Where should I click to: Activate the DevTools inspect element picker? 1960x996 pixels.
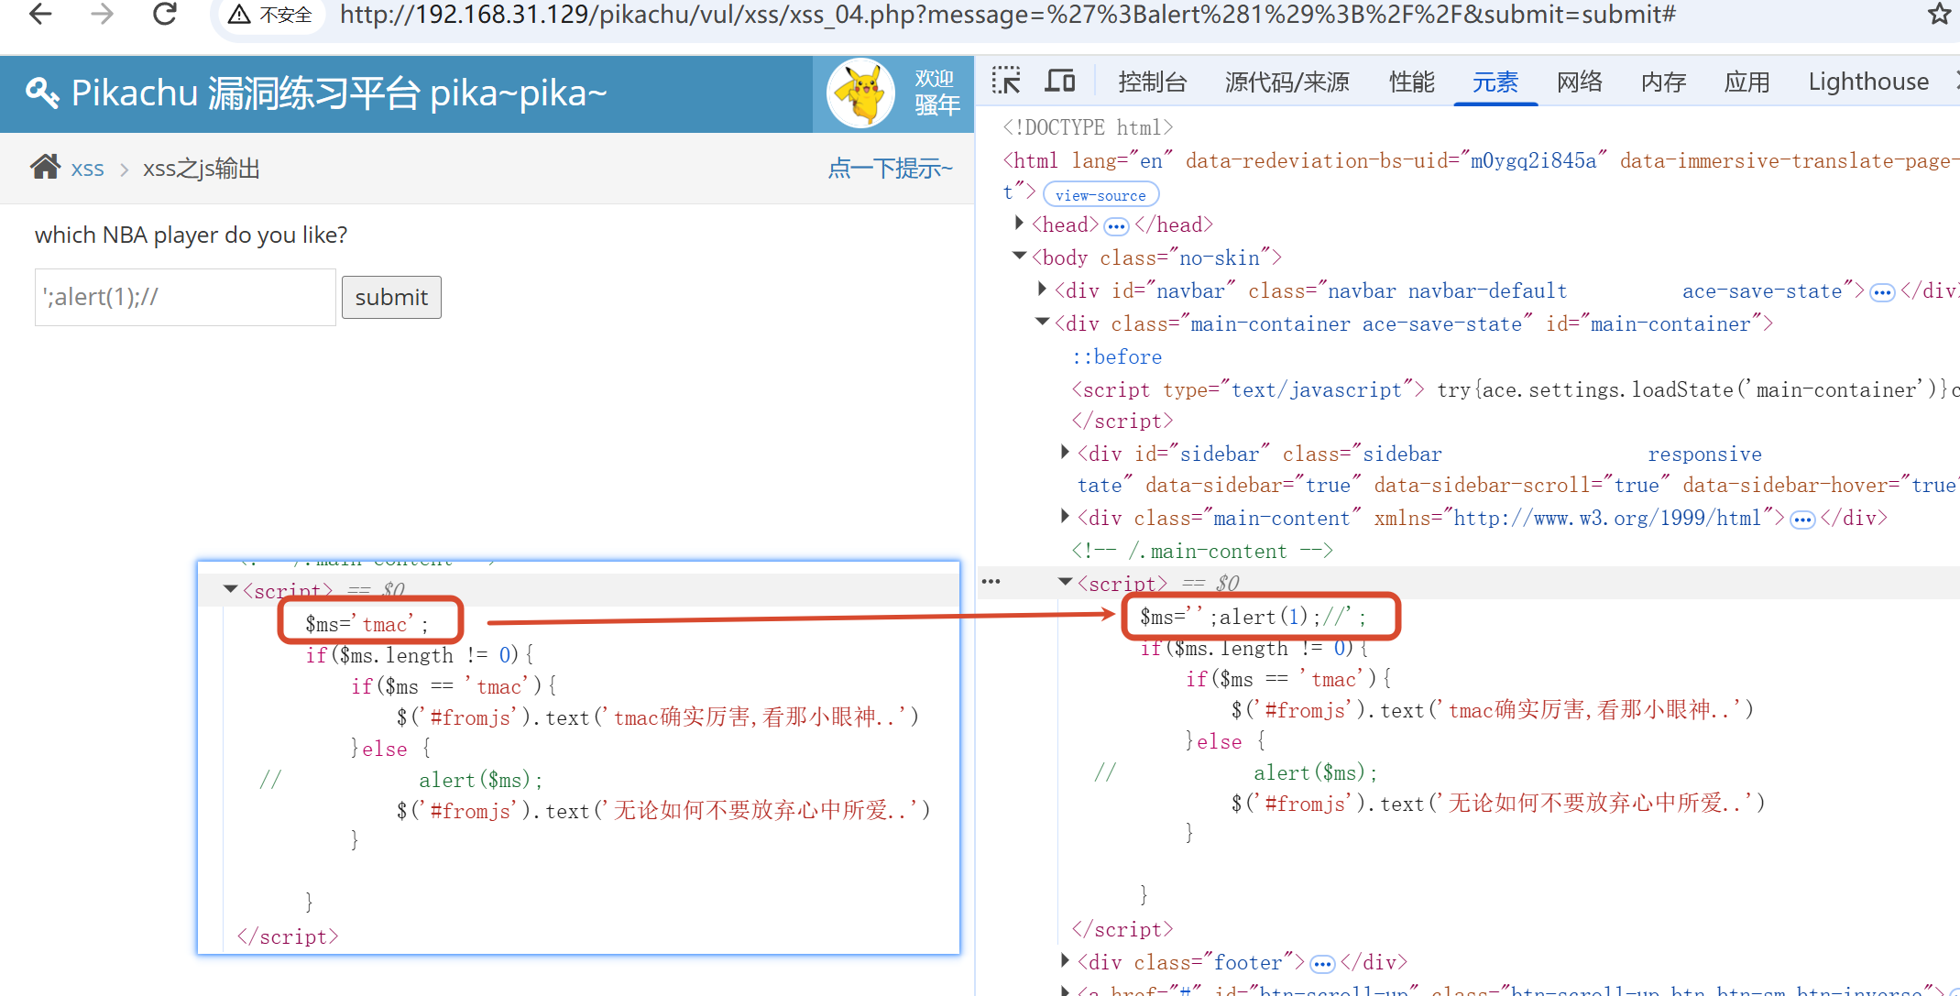(1006, 82)
